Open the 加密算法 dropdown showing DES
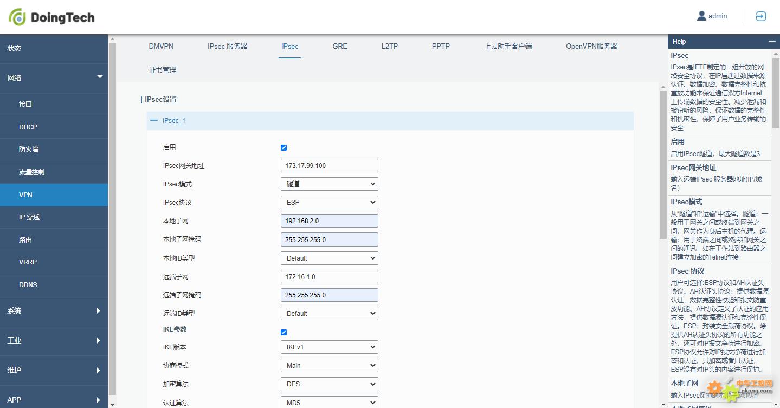This screenshot has width=780, height=408. (x=330, y=384)
